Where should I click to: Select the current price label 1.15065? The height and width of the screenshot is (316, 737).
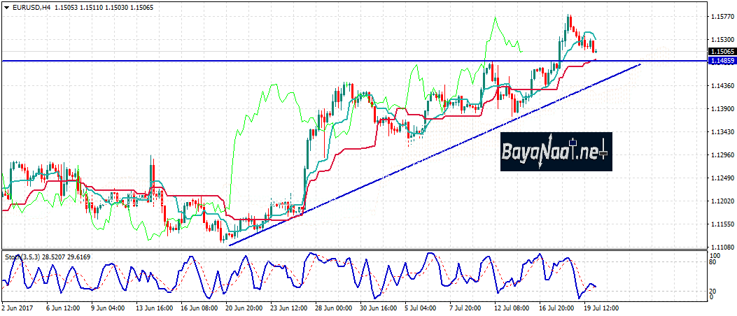721,52
